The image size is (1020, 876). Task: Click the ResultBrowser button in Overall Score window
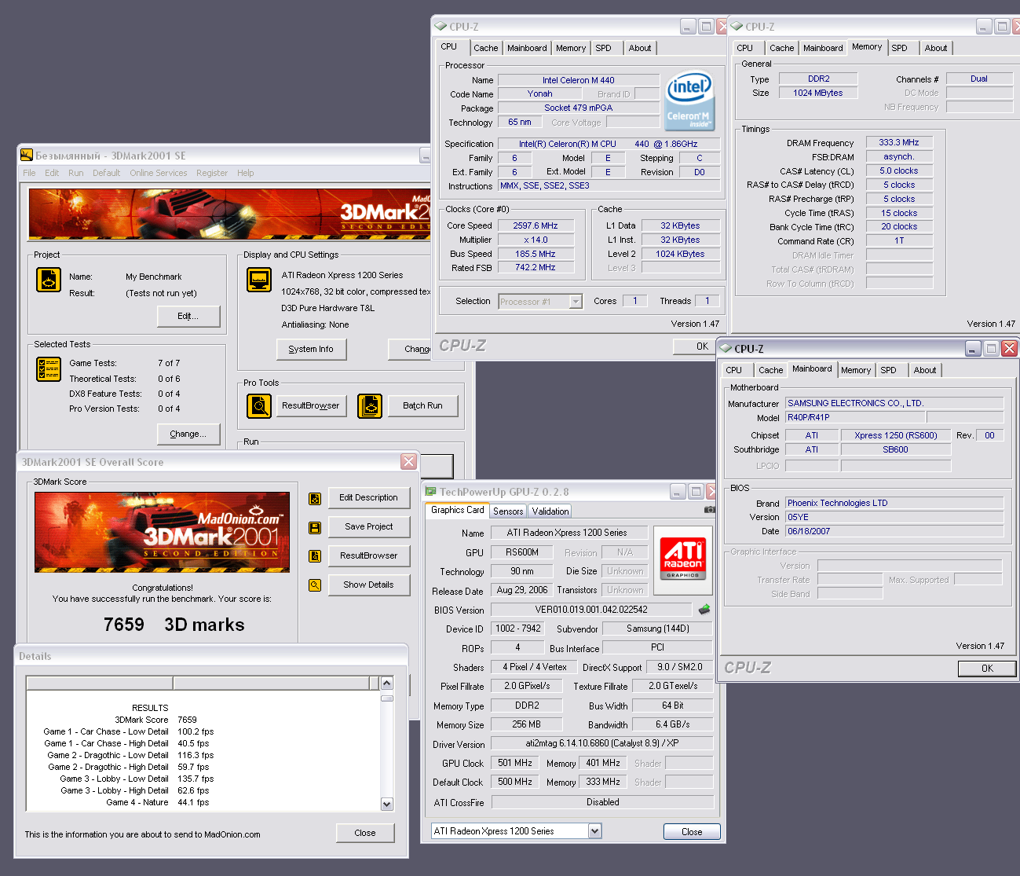pyautogui.click(x=369, y=555)
